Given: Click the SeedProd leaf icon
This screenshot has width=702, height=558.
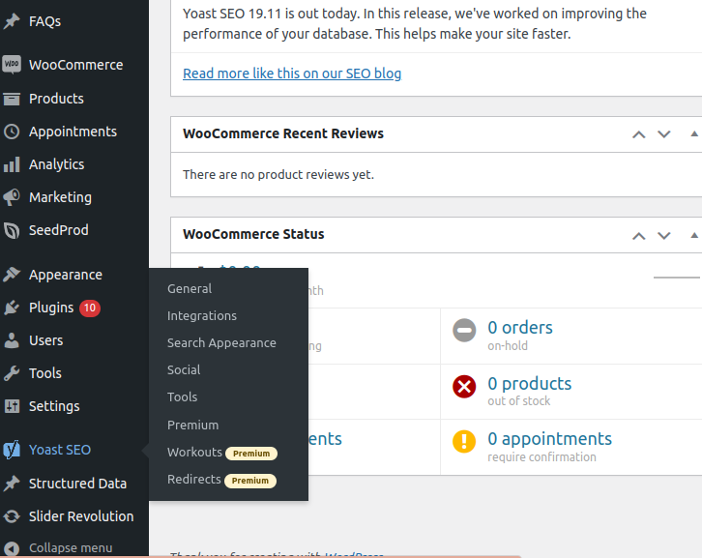Looking at the screenshot, I should coord(12,230).
